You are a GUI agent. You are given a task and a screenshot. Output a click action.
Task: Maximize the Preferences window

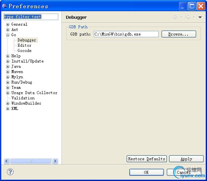[192, 6]
